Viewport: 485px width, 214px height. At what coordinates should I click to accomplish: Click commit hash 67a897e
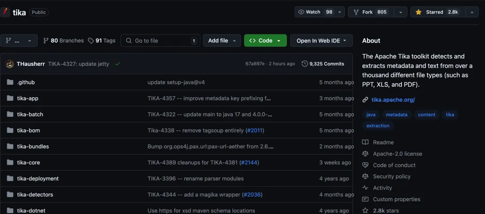tap(255, 64)
